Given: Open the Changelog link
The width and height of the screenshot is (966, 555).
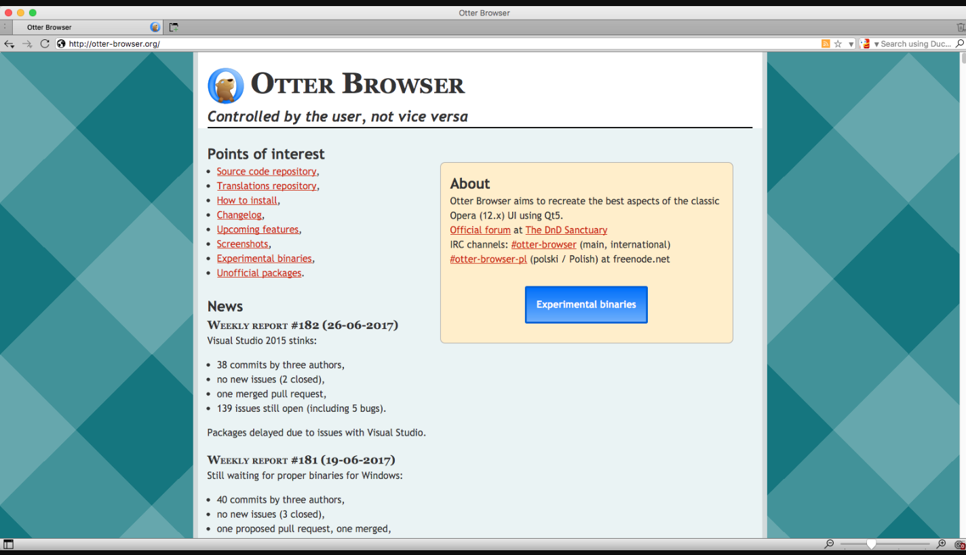Looking at the screenshot, I should click(239, 215).
